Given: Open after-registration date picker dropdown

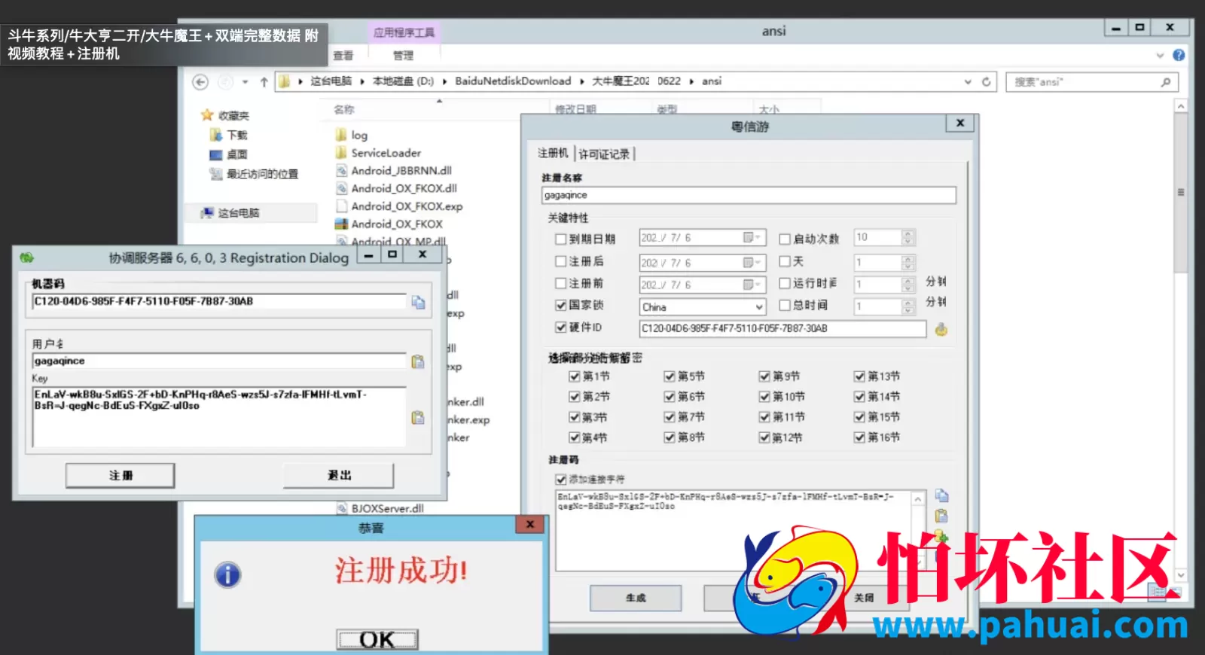Looking at the screenshot, I should click(752, 263).
